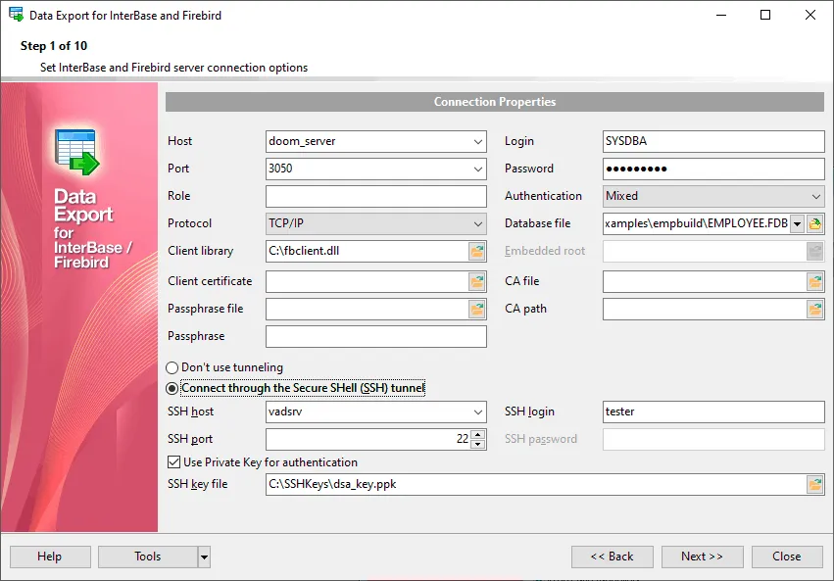The image size is (834, 581).
Task: Browse for CA file
Action: [814, 281]
